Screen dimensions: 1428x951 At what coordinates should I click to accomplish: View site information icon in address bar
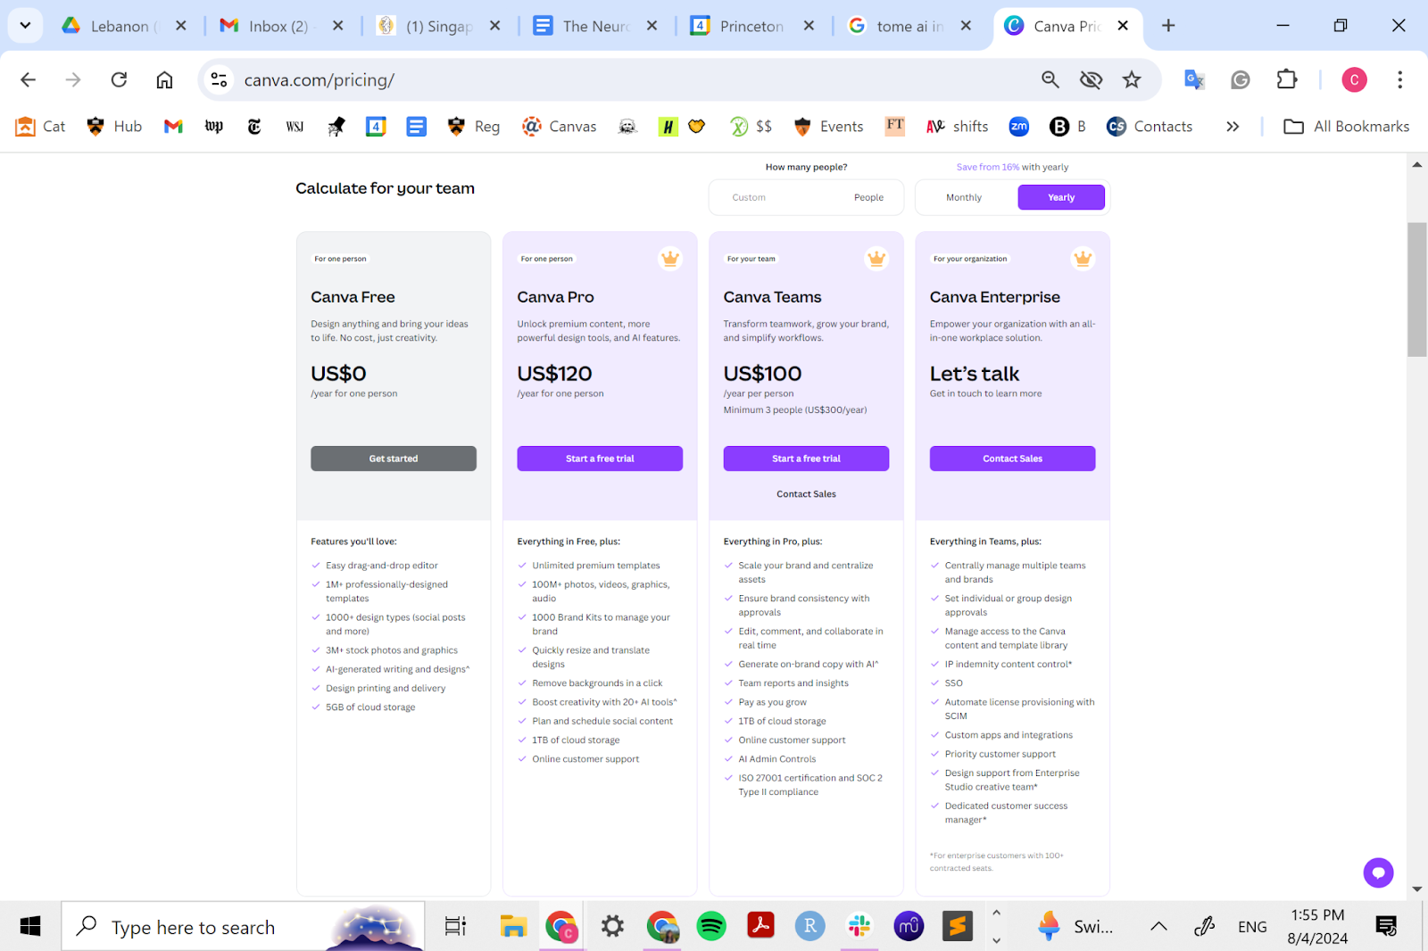click(219, 80)
